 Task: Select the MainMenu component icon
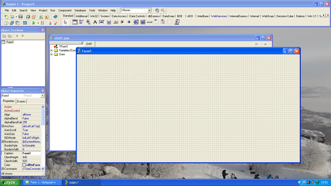81,22
